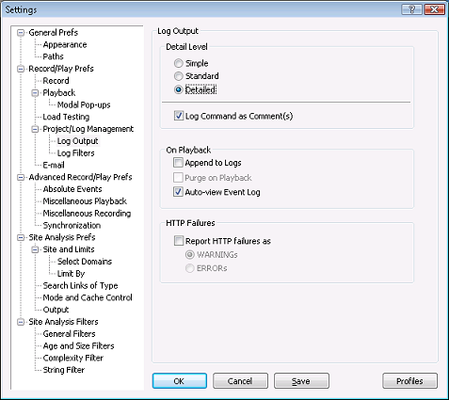Viewport: 449px width, 400px height.
Task: Open the Profiles dialog
Action: [409, 381]
